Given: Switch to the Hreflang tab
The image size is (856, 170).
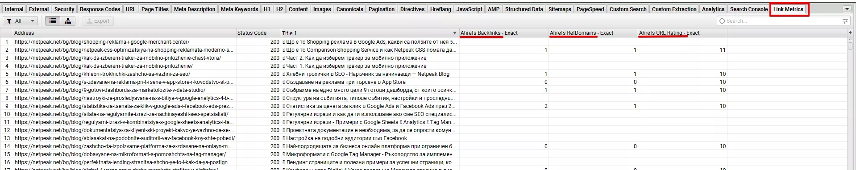Looking at the screenshot, I should coord(440,9).
